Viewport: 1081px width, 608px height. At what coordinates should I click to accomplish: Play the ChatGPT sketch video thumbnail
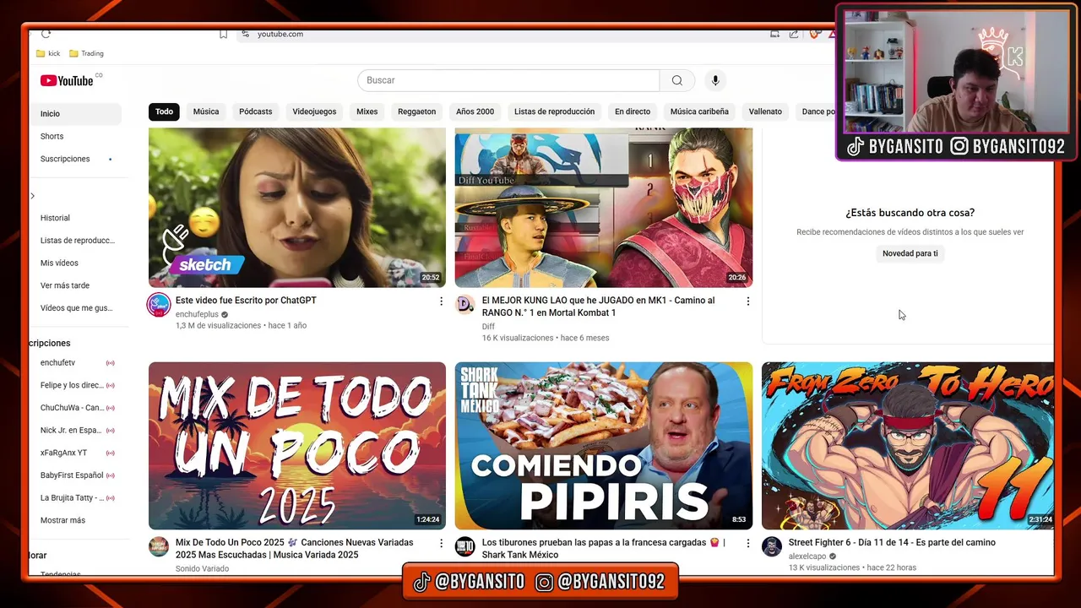[297, 208]
